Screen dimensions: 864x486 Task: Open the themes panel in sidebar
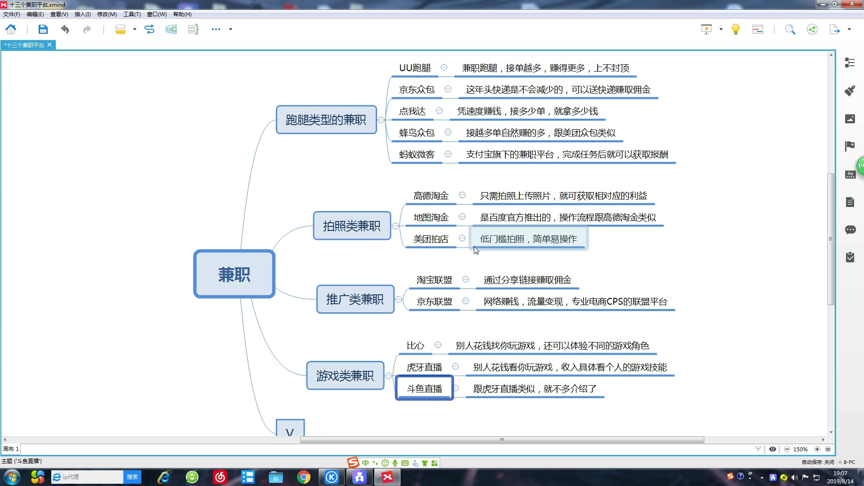850,175
